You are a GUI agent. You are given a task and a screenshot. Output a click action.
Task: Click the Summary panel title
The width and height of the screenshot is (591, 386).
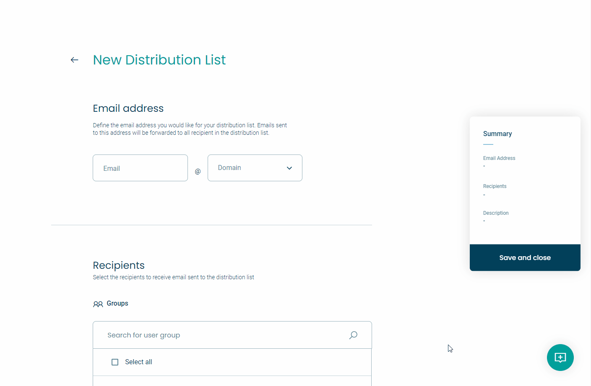pos(497,134)
